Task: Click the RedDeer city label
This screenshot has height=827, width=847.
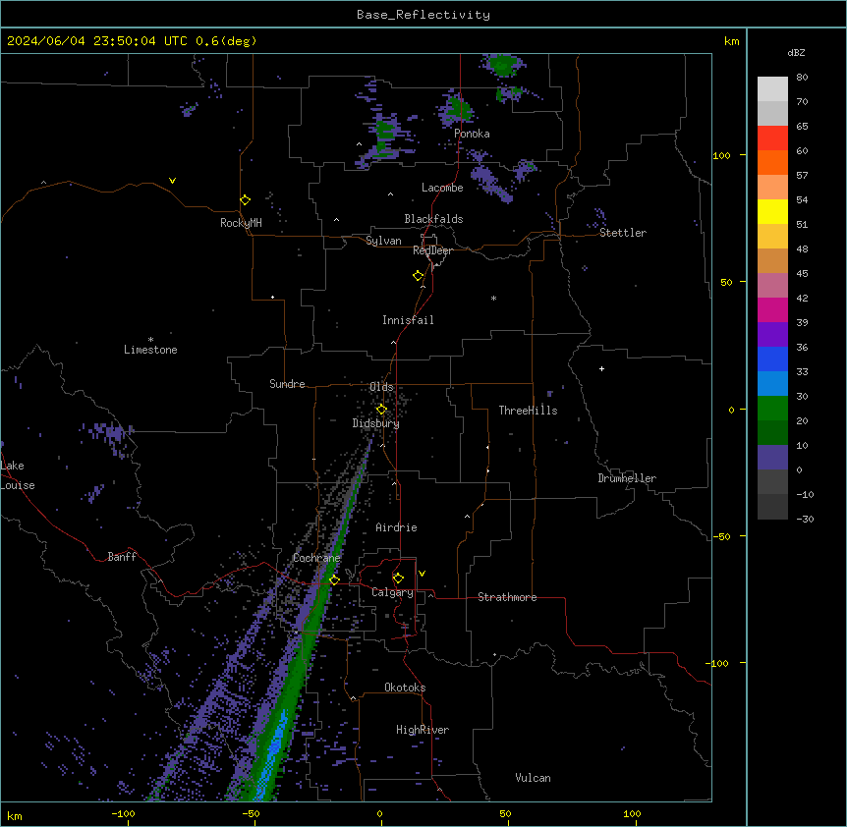Action: coord(432,250)
